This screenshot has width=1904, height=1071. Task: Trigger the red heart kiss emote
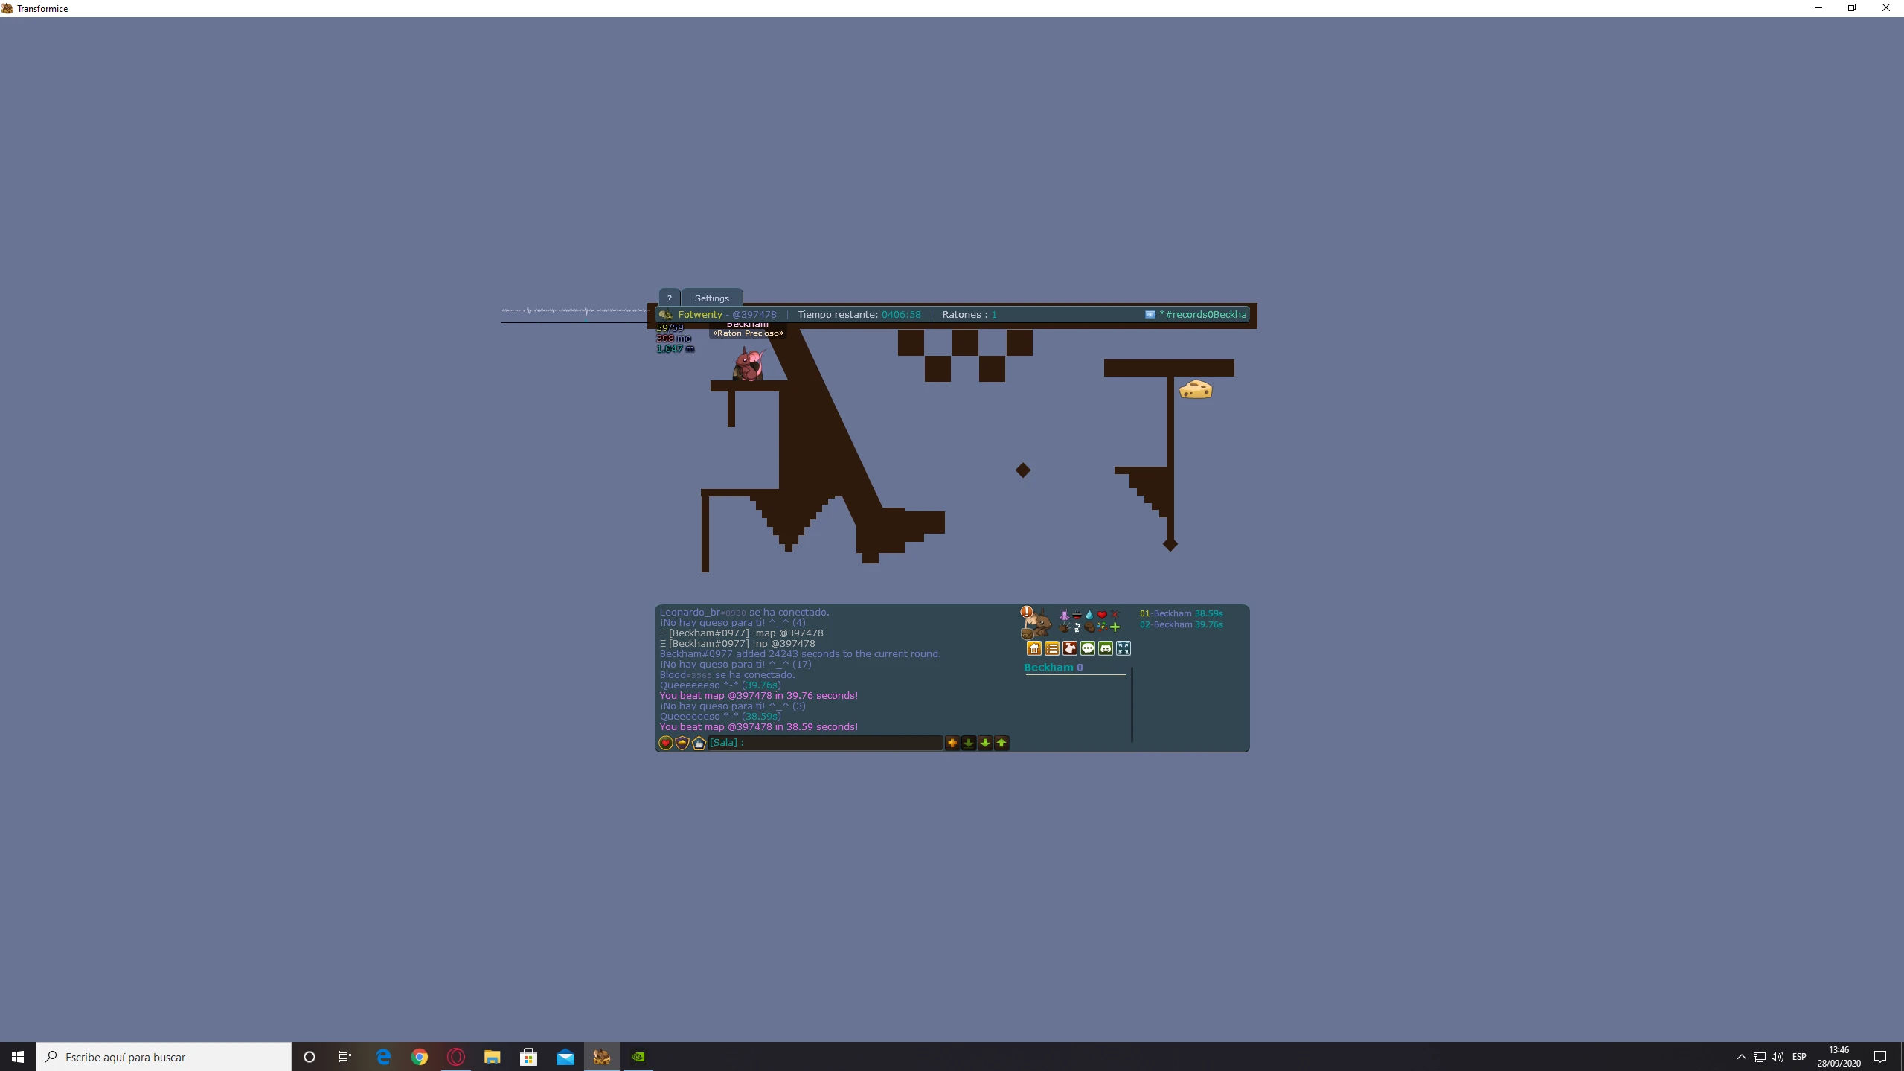tap(1102, 615)
